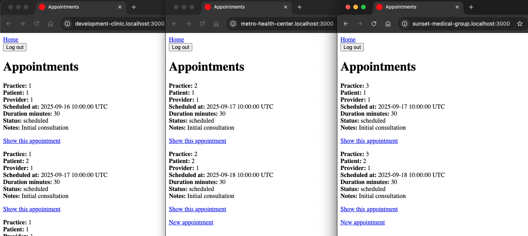This screenshot has width=528, height=236.
Task: Click home icon in development-clinic window toolbar
Action: point(51,24)
